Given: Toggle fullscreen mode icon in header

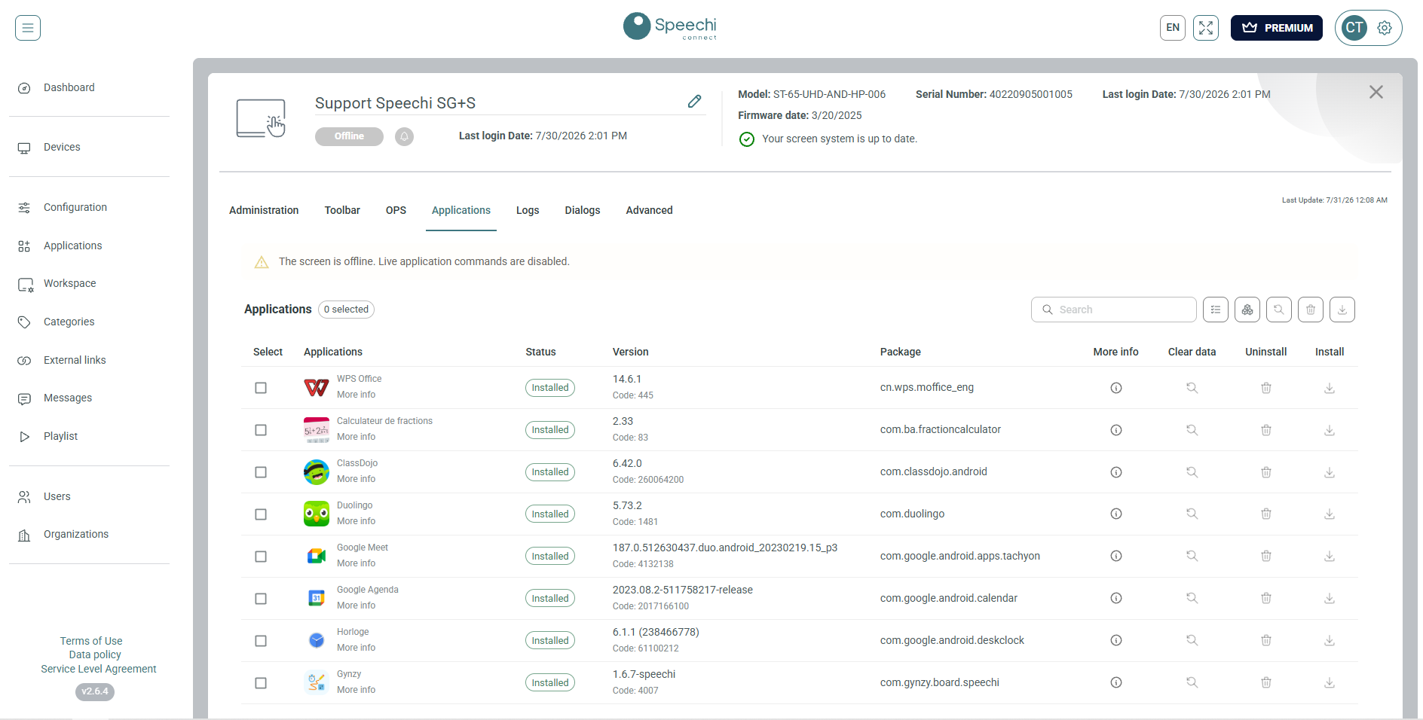Looking at the screenshot, I should click(1206, 28).
